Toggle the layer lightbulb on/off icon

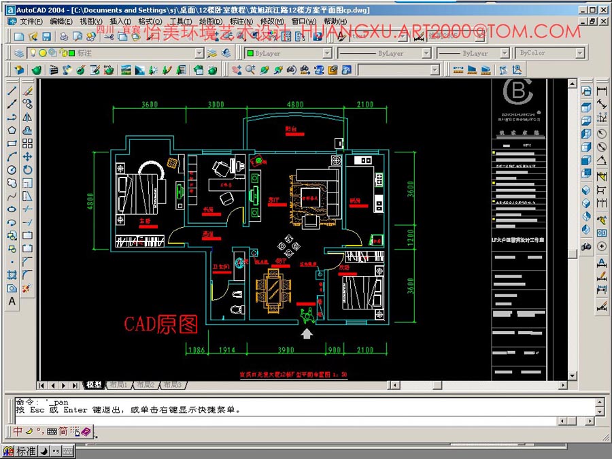coord(33,53)
